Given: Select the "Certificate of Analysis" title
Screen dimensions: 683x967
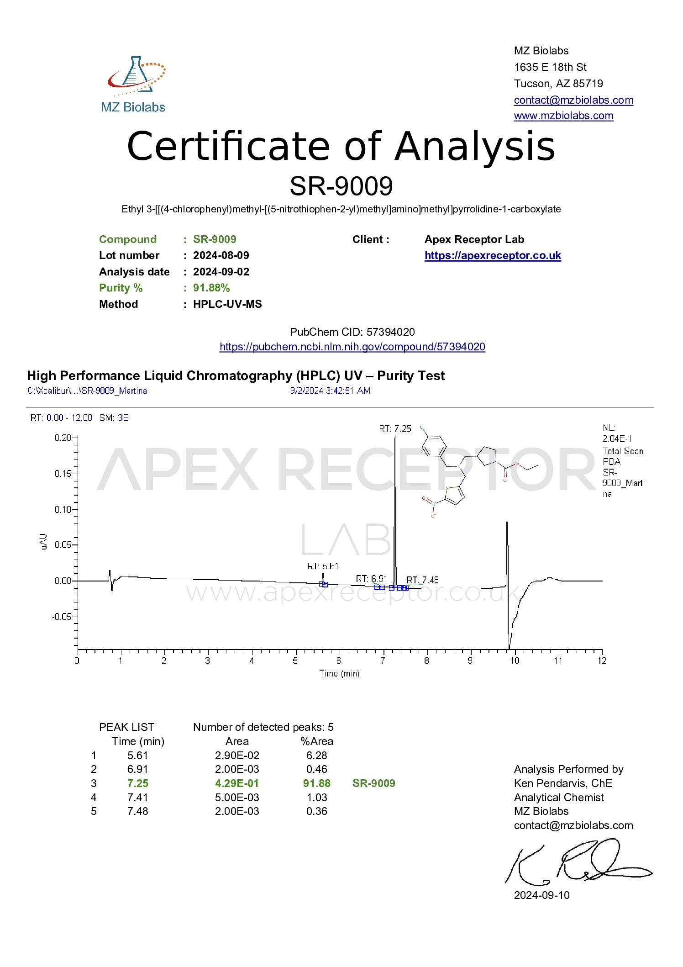Looking at the screenshot, I should click(x=341, y=146).
